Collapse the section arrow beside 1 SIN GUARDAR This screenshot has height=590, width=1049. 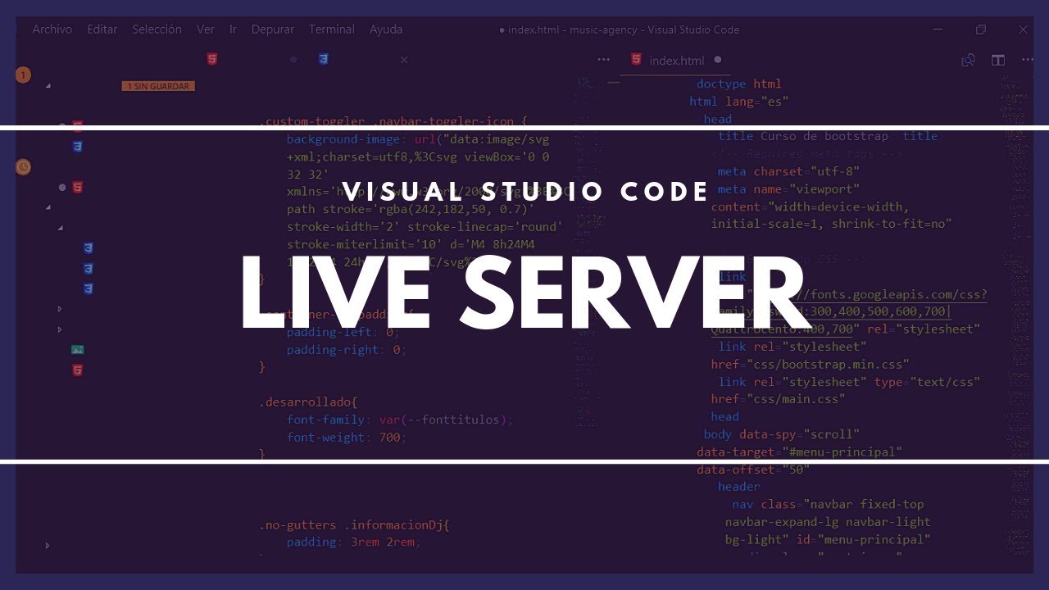point(48,85)
